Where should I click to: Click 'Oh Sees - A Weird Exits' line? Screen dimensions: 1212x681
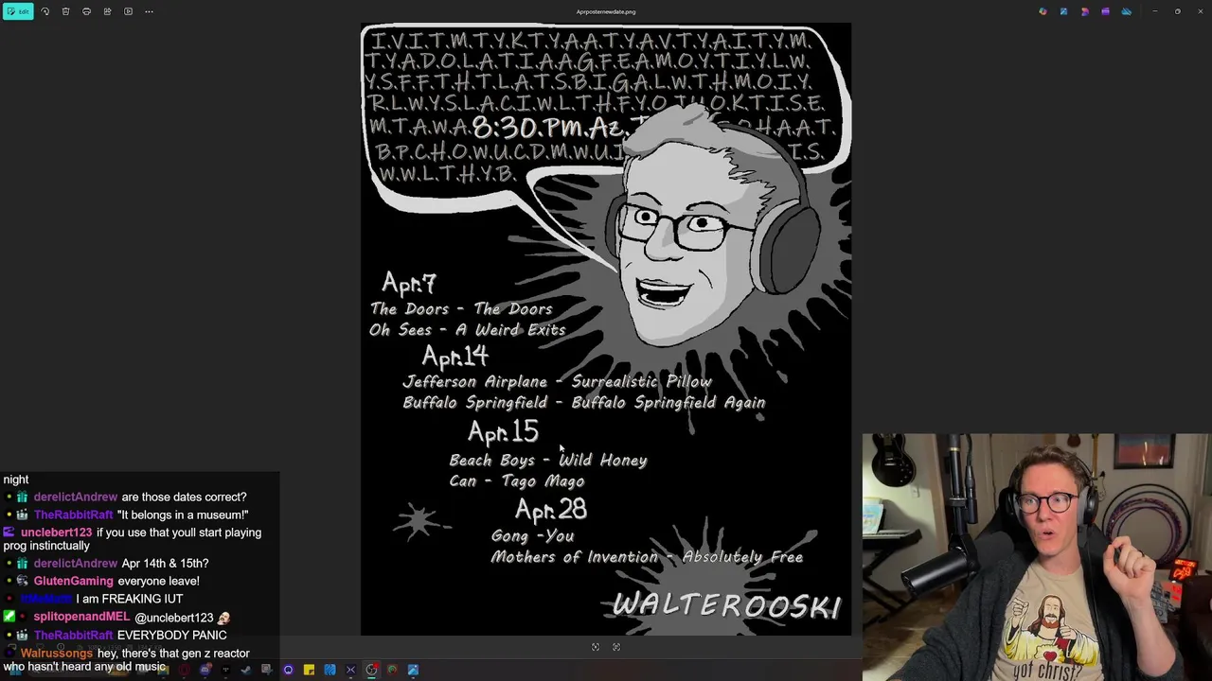(468, 329)
